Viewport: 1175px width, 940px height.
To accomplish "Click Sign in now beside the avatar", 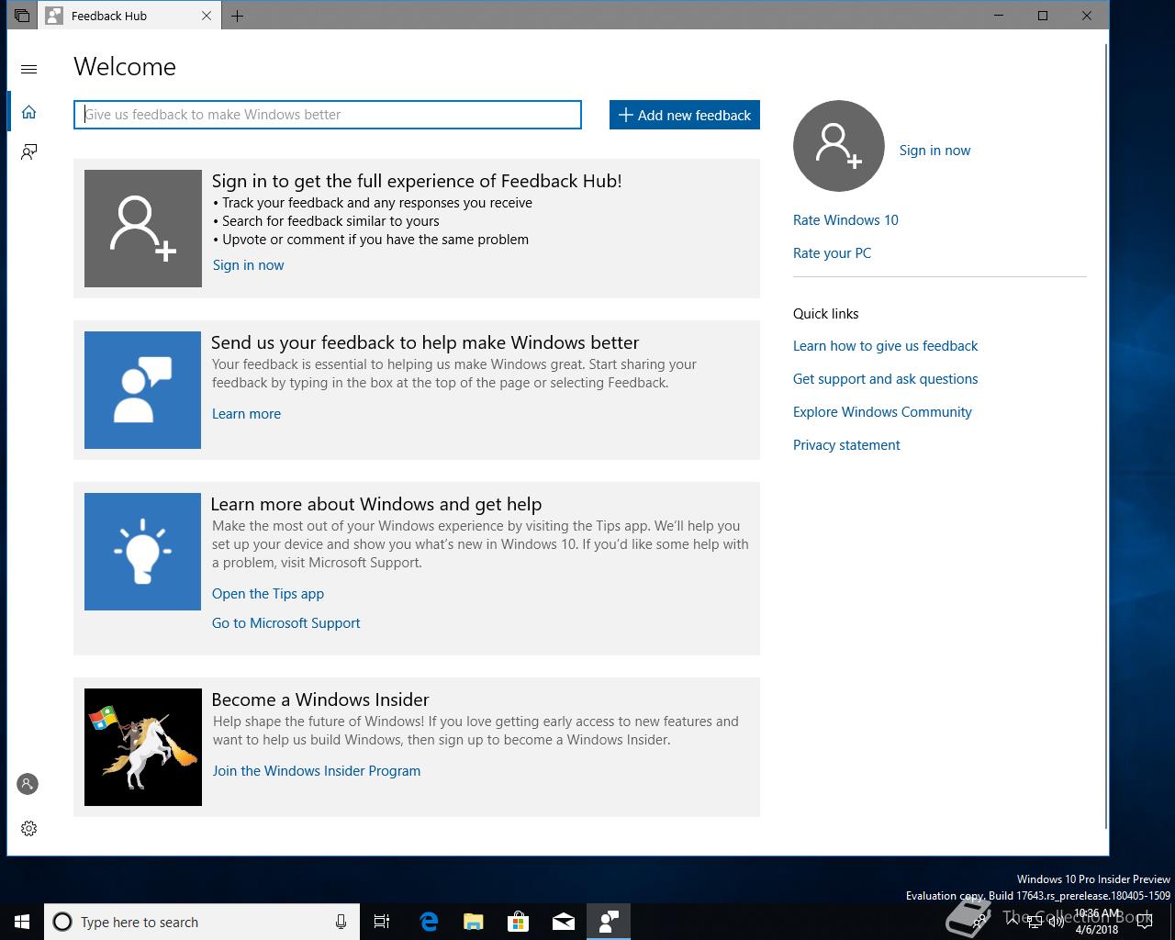I will (x=934, y=151).
